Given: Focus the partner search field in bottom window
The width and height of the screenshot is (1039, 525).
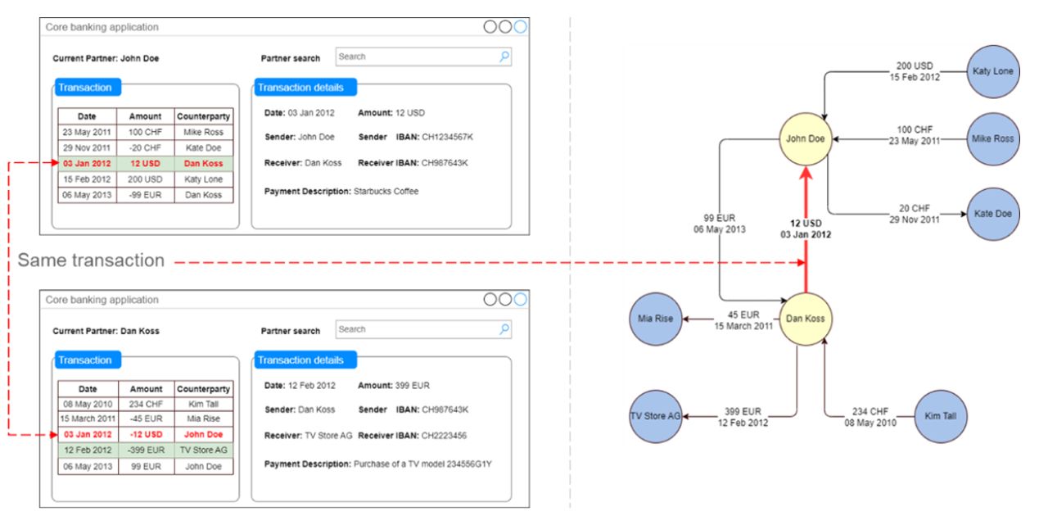Looking at the screenshot, I should click(x=416, y=329).
